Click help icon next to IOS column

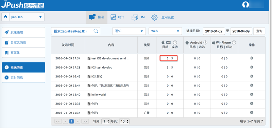tap(175, 42)
